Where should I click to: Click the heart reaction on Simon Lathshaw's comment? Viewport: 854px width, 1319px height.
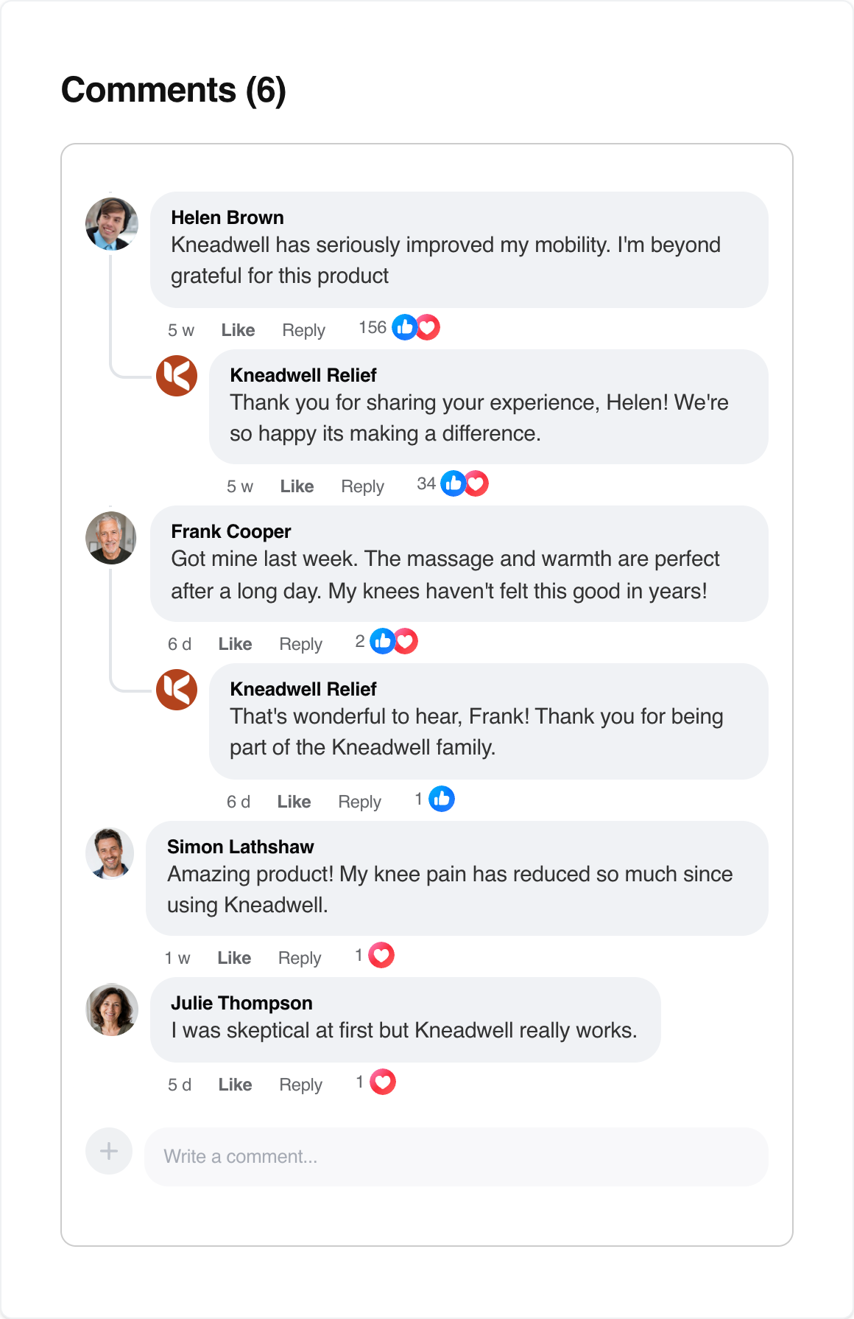381,956
